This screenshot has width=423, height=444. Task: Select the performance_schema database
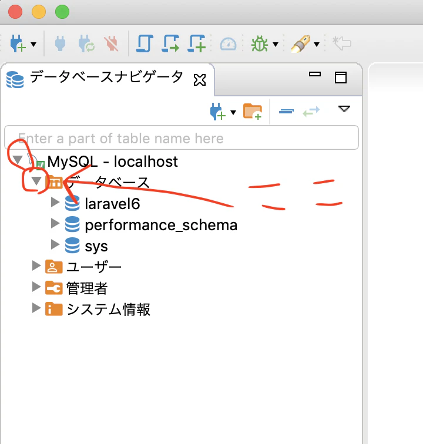point(161,226)
